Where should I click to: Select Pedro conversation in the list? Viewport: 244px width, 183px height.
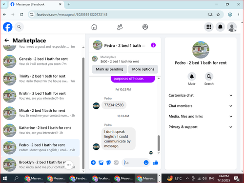click(x=41, y=147)
